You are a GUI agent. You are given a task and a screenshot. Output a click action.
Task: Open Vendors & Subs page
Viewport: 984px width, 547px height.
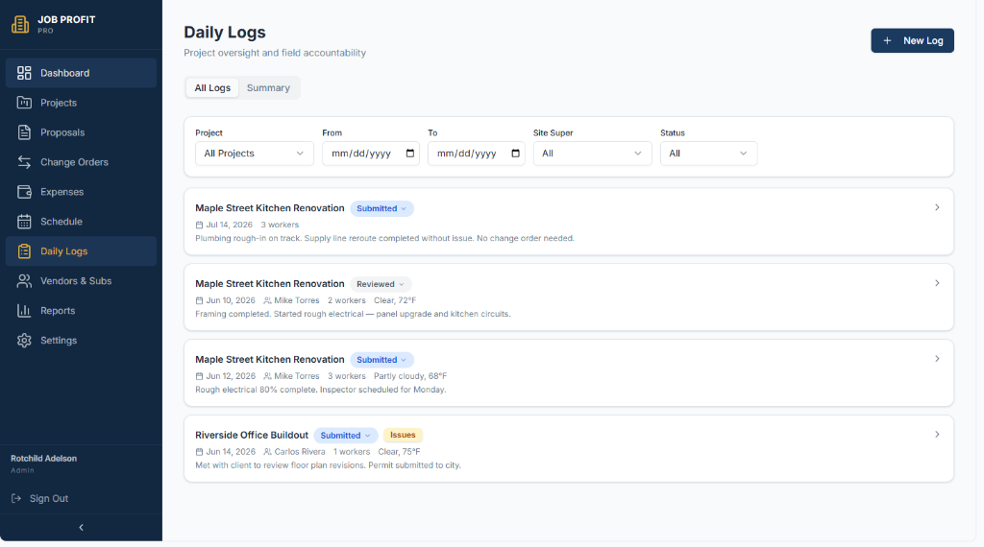pyautogui.click(x=81, y=281)
